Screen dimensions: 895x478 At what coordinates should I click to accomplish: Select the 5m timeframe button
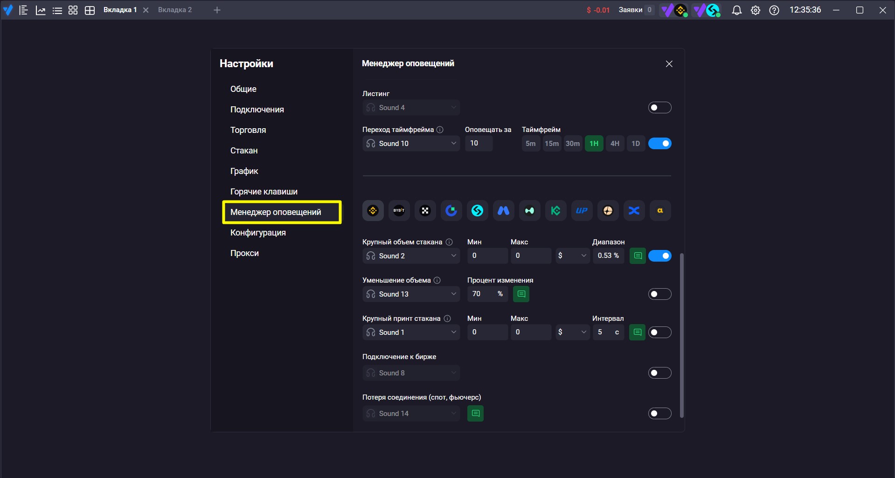tap(531, 144)
